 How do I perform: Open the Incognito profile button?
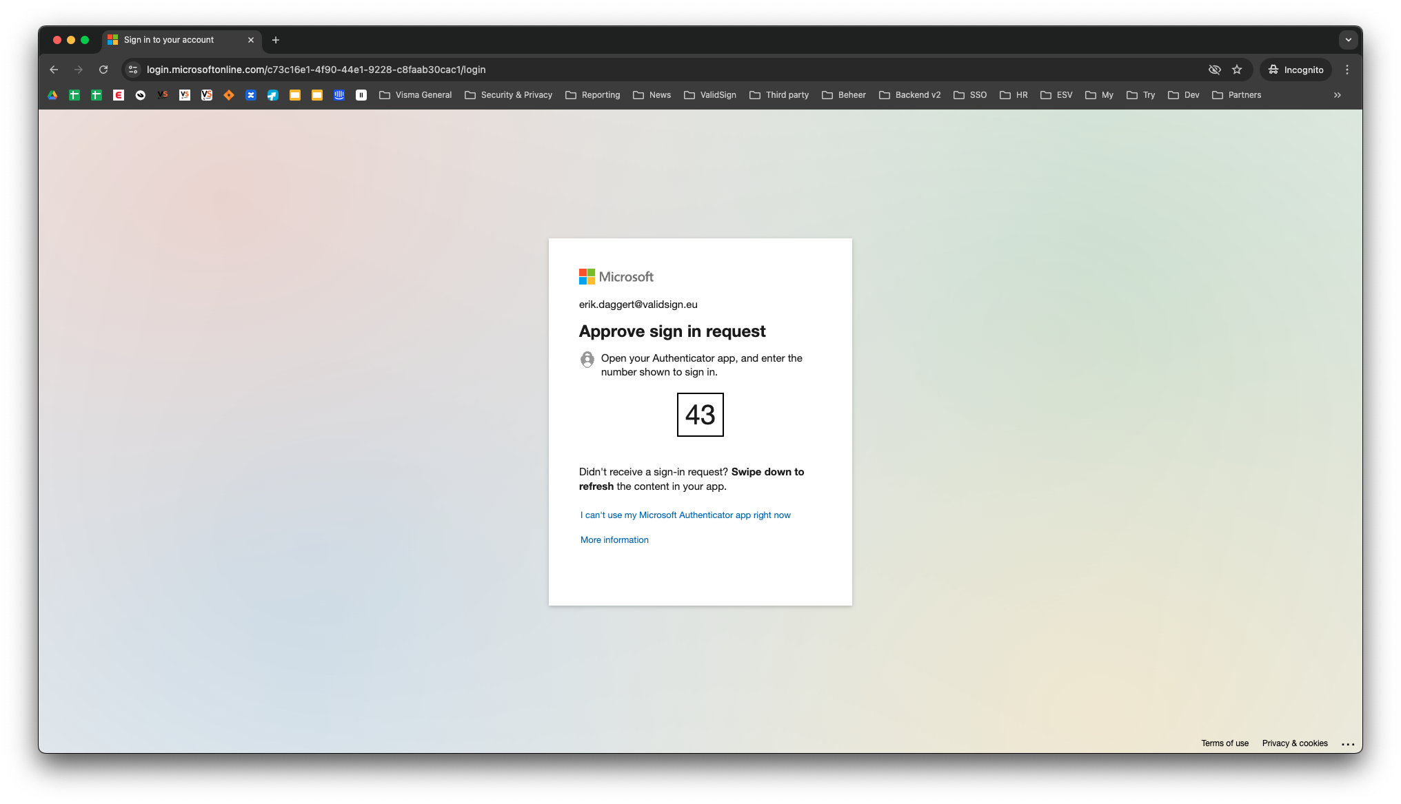click(1296, 70)
